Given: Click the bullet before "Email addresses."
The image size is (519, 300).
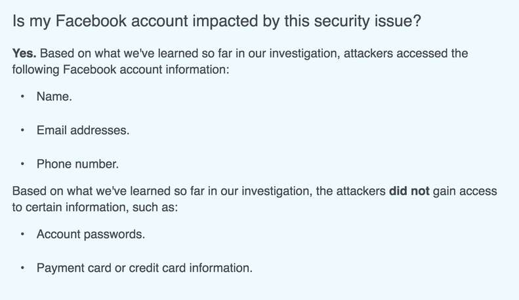Looking at the screenshot, I should [x=22, y=130].
